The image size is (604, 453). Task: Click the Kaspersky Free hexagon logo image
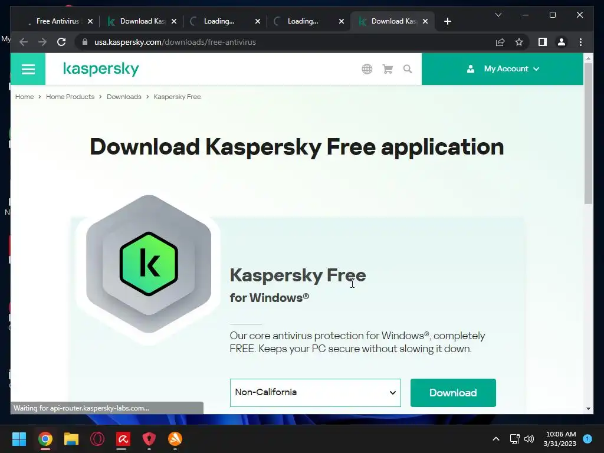tap(149, 264)
